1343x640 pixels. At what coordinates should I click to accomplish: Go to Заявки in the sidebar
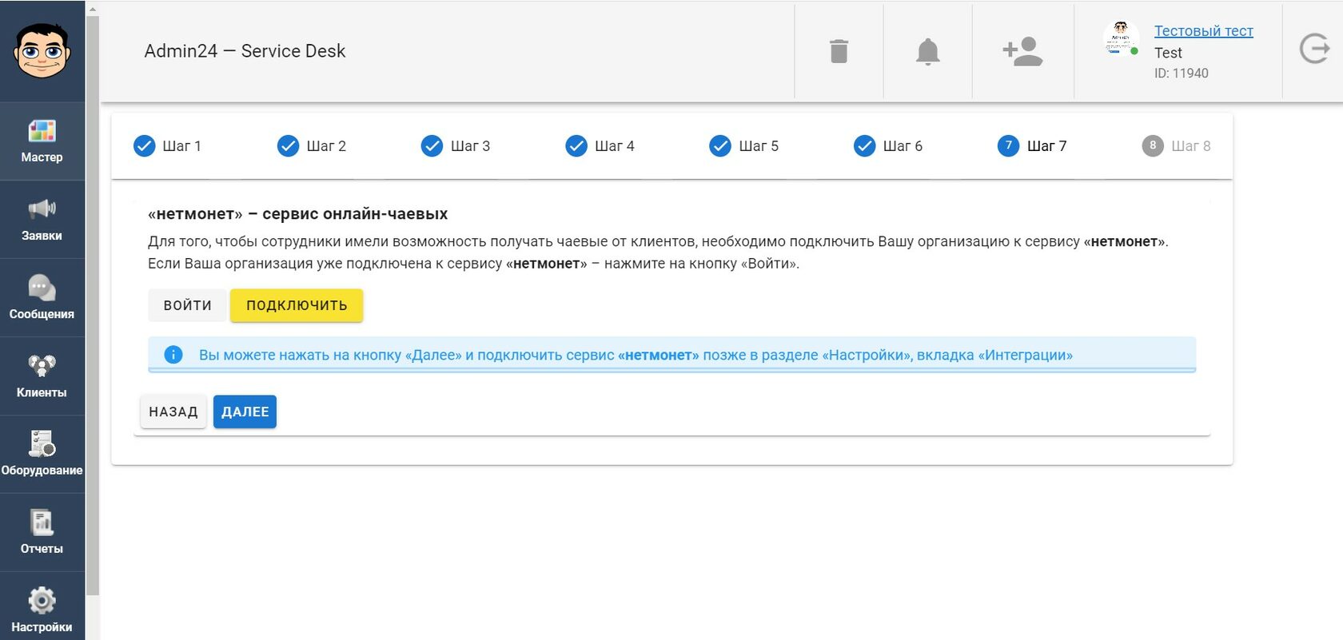click(x=42, y=220)
